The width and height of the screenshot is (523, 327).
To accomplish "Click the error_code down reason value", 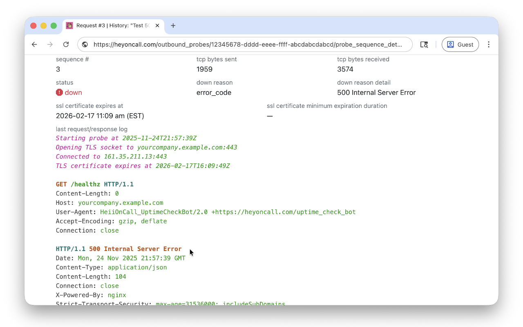I will 213,92.
